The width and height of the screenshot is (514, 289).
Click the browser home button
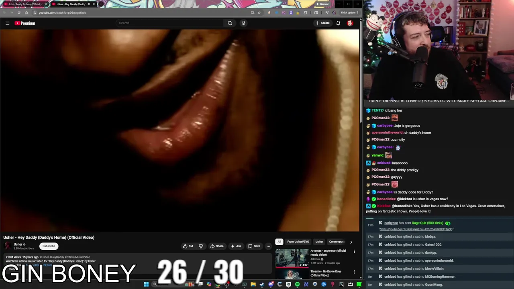point(26,12)
